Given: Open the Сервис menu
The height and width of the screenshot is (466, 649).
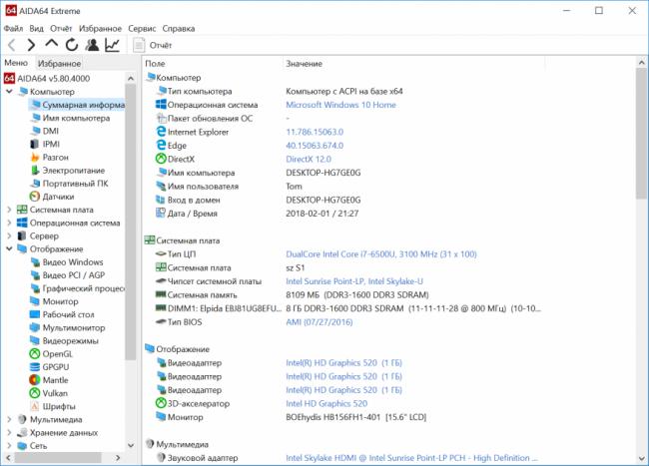Looking at the screenshot, I should [x=142, y=29].
